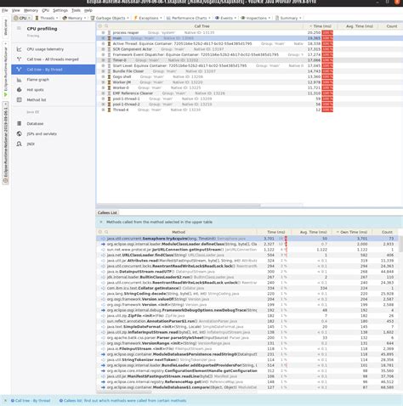
Task: Close the bottom status hint bar
Action: (5, 401)
